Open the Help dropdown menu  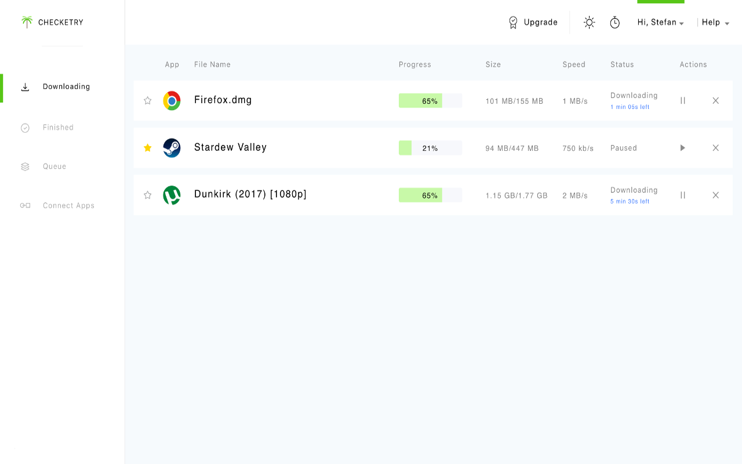715,23
